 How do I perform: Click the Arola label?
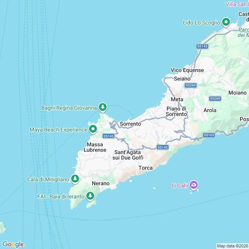coord(210,110)
